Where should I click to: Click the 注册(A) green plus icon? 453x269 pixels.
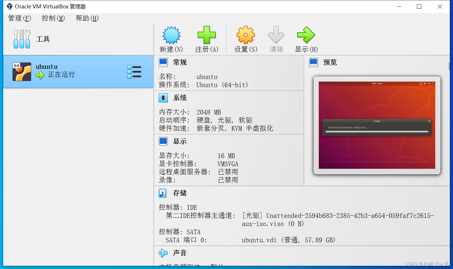[x=207, y=35]
